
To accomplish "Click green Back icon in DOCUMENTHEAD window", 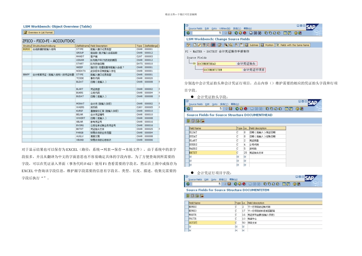I will click(x=237, y=109).
